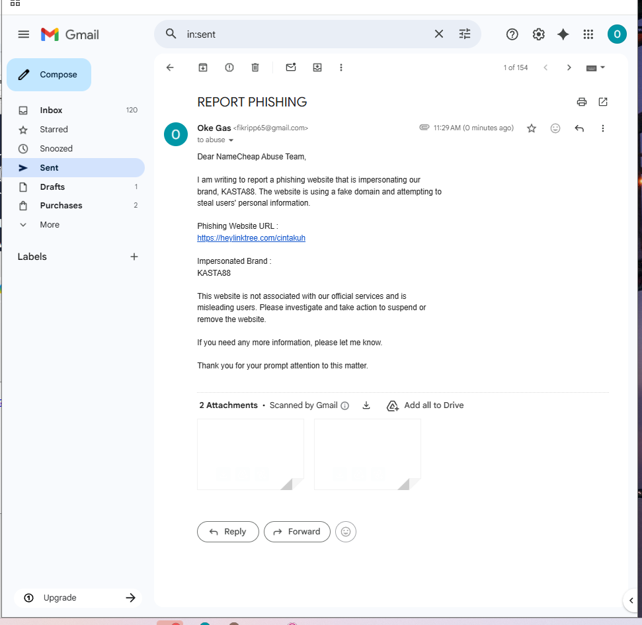Click the search magnifier icon
Image resolution: width=642 pixels, height=625 pixels.
pyautogui.click(x=171, y=34)
